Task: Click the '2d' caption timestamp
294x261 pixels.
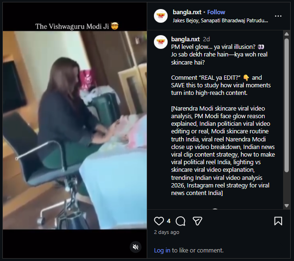Action: [206, 39]
